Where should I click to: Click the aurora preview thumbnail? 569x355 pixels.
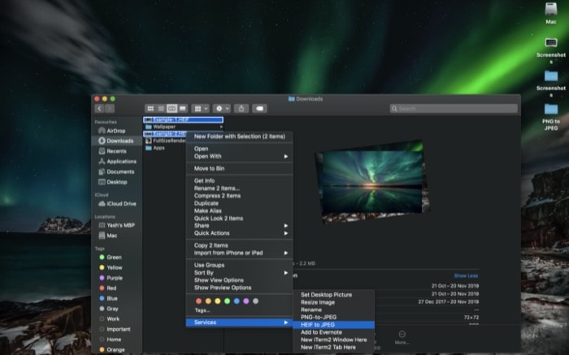(x=372, y=181)
